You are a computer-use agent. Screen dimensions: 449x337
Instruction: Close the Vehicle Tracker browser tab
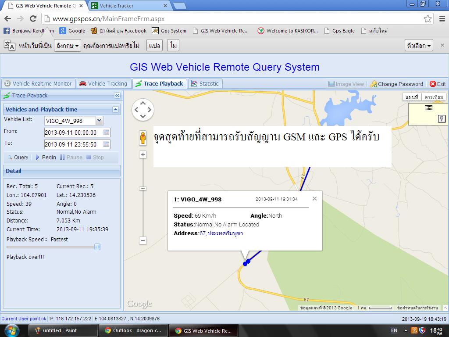165,6
